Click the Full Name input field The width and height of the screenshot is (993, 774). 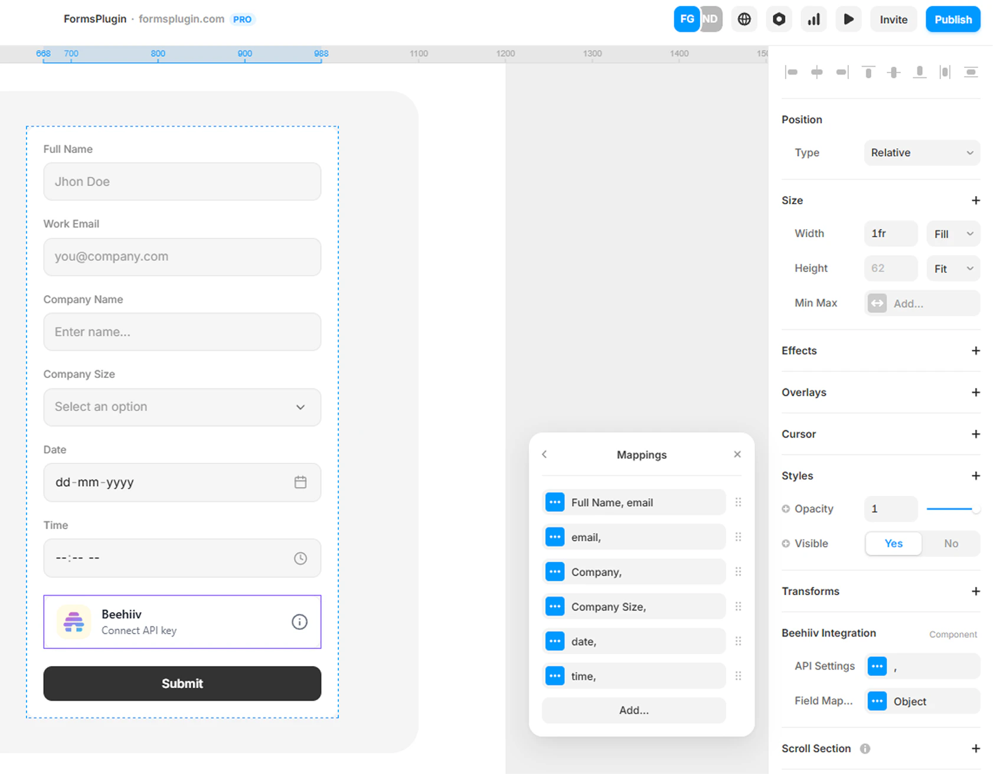point(182,181)
